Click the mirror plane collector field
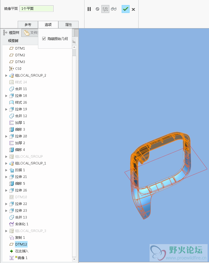 [37, 8]
